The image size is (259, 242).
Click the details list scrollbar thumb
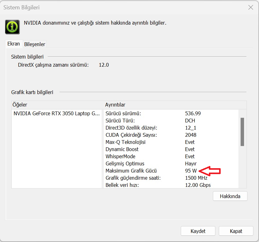242,132
